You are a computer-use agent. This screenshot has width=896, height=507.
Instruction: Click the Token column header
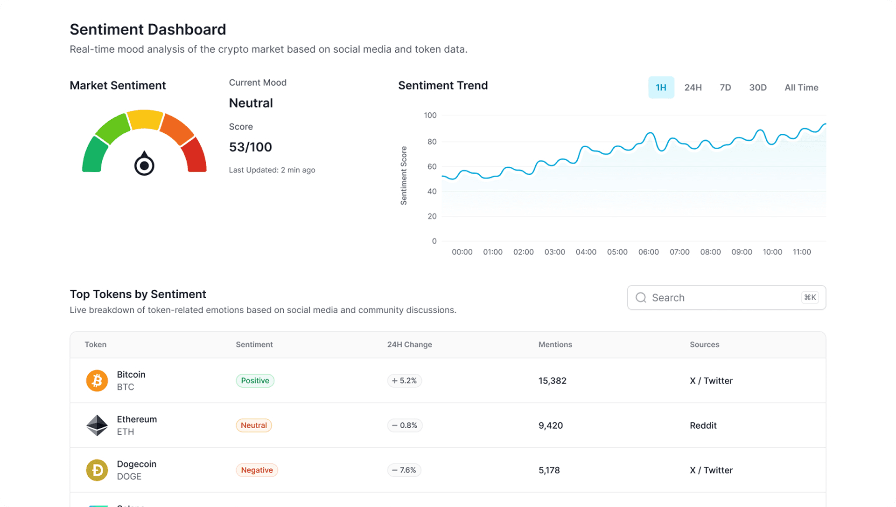pos(96,345)
